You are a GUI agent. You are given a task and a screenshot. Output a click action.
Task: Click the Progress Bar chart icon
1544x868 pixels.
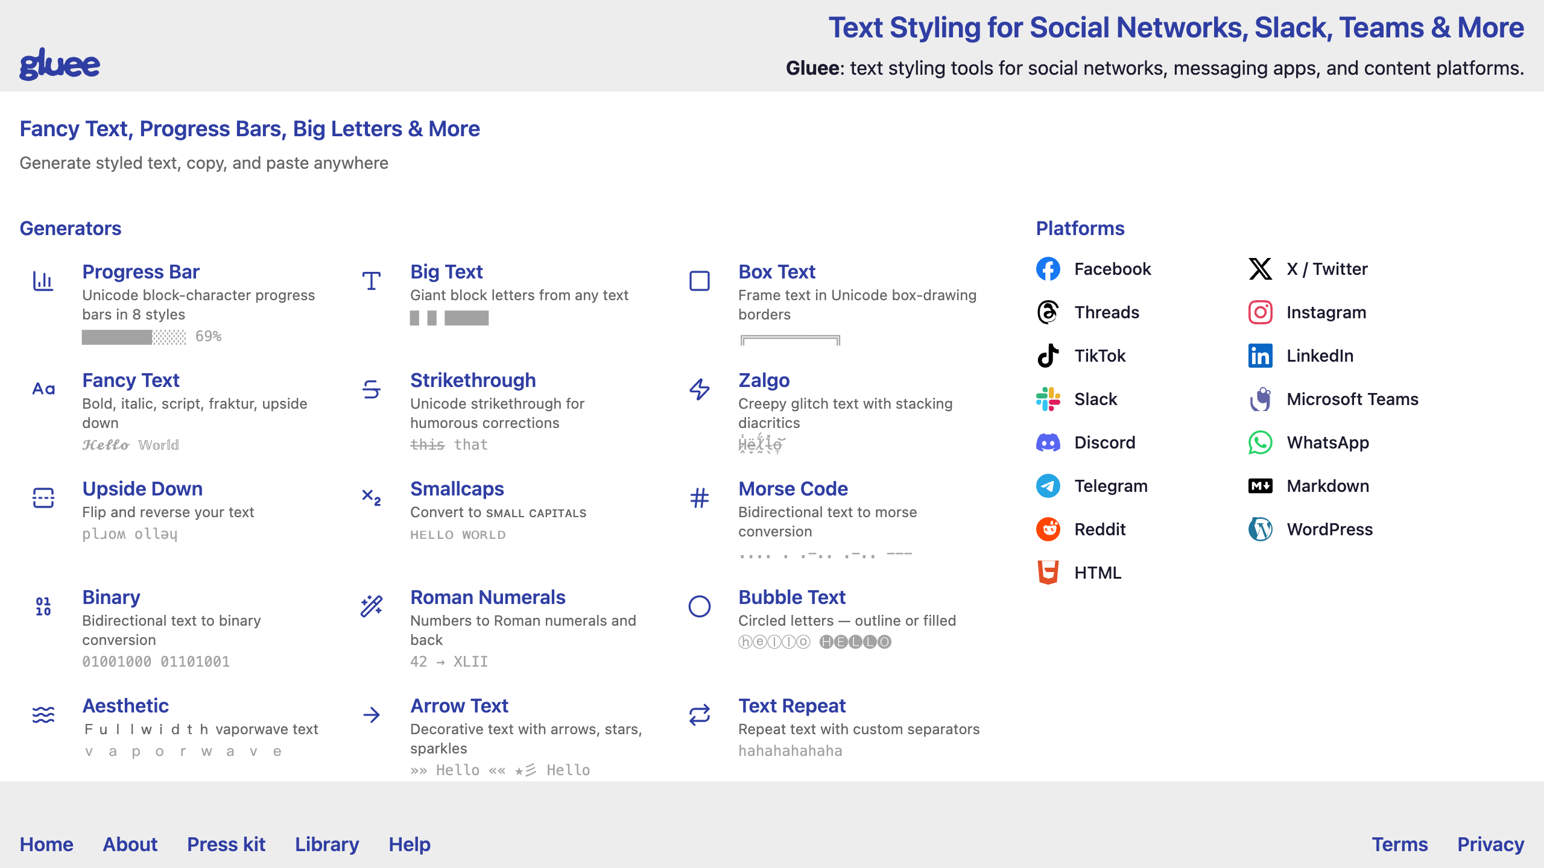[x=43, y=281]
